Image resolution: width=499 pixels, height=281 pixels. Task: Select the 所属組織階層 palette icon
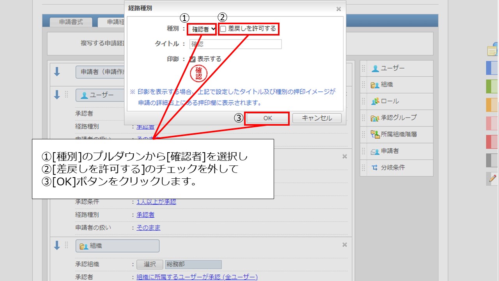pos(375,135)
